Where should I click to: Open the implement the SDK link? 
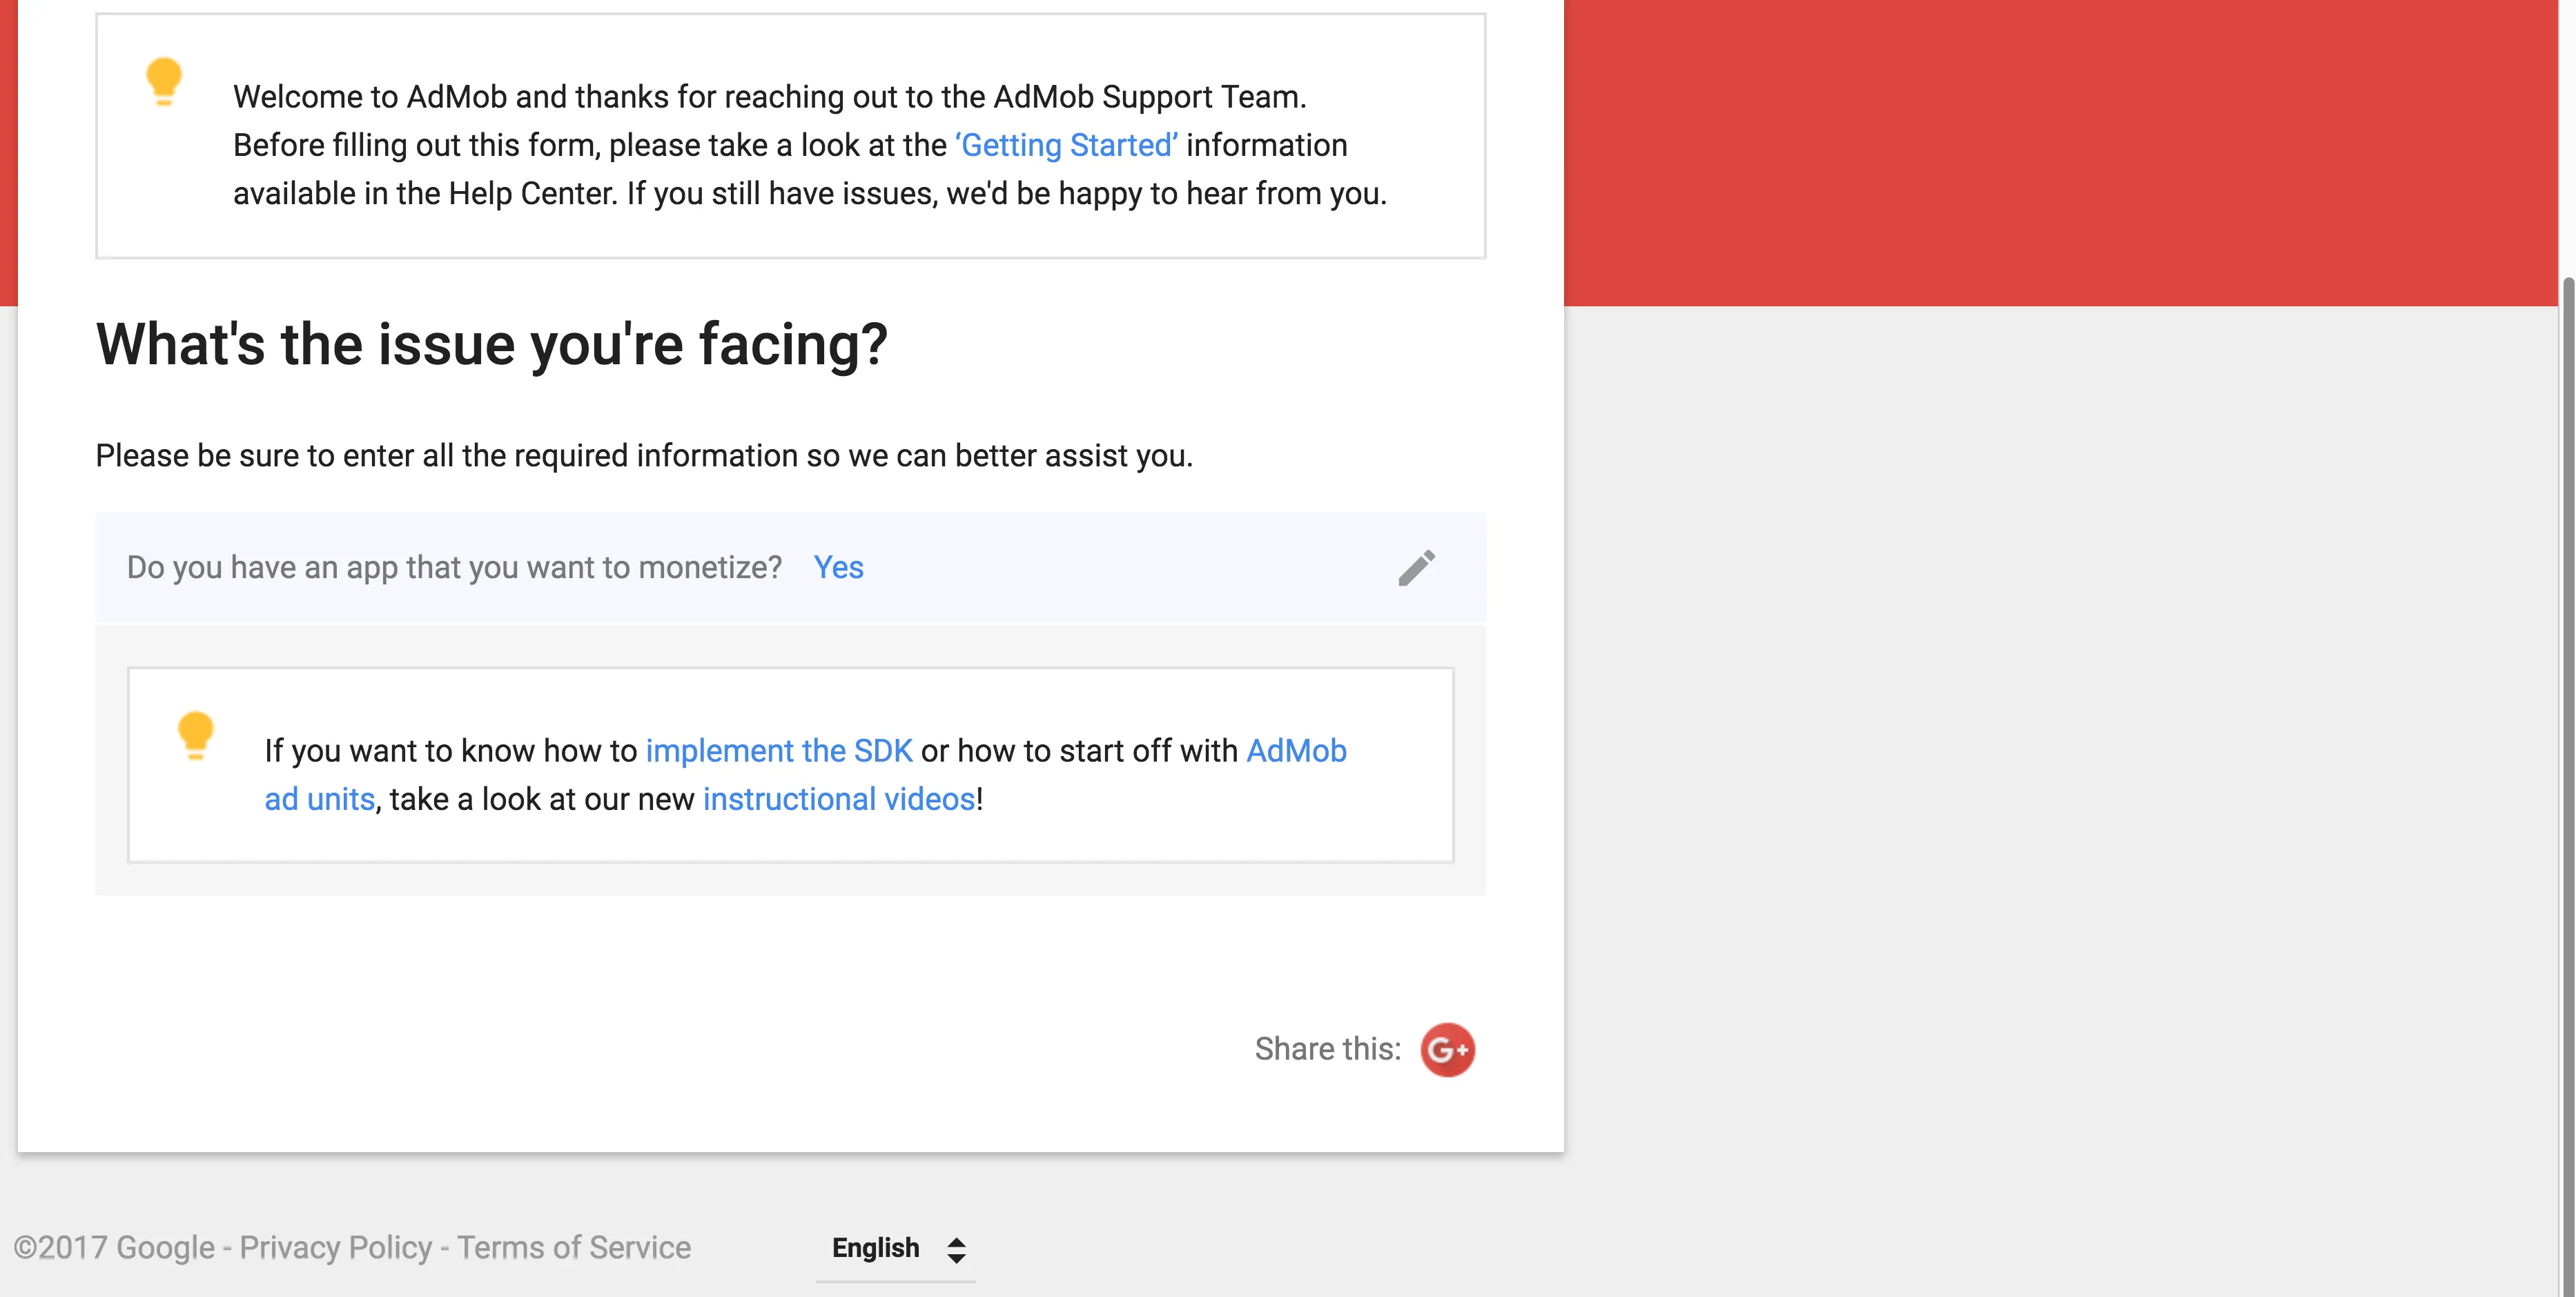point(778,751)
